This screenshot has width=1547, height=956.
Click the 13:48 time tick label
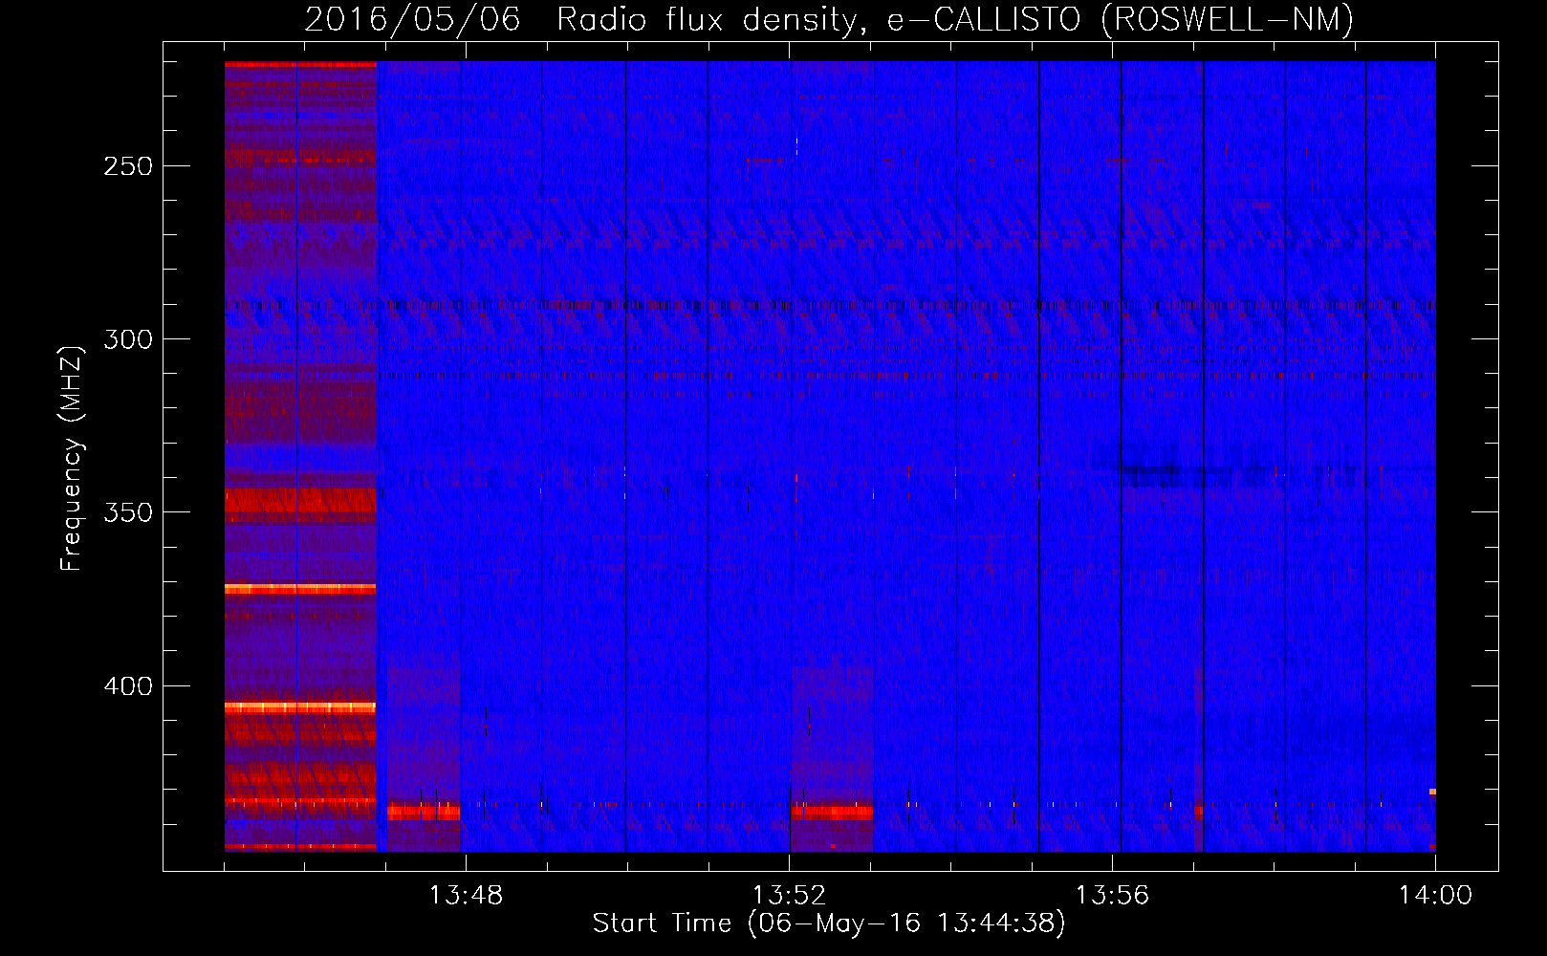(466, 896)
